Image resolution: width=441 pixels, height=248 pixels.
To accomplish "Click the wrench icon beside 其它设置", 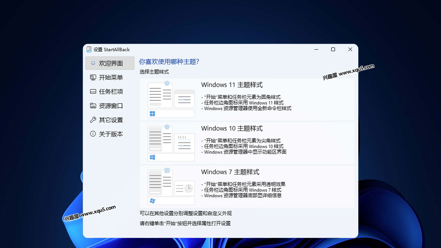I will tap(93, 120).
